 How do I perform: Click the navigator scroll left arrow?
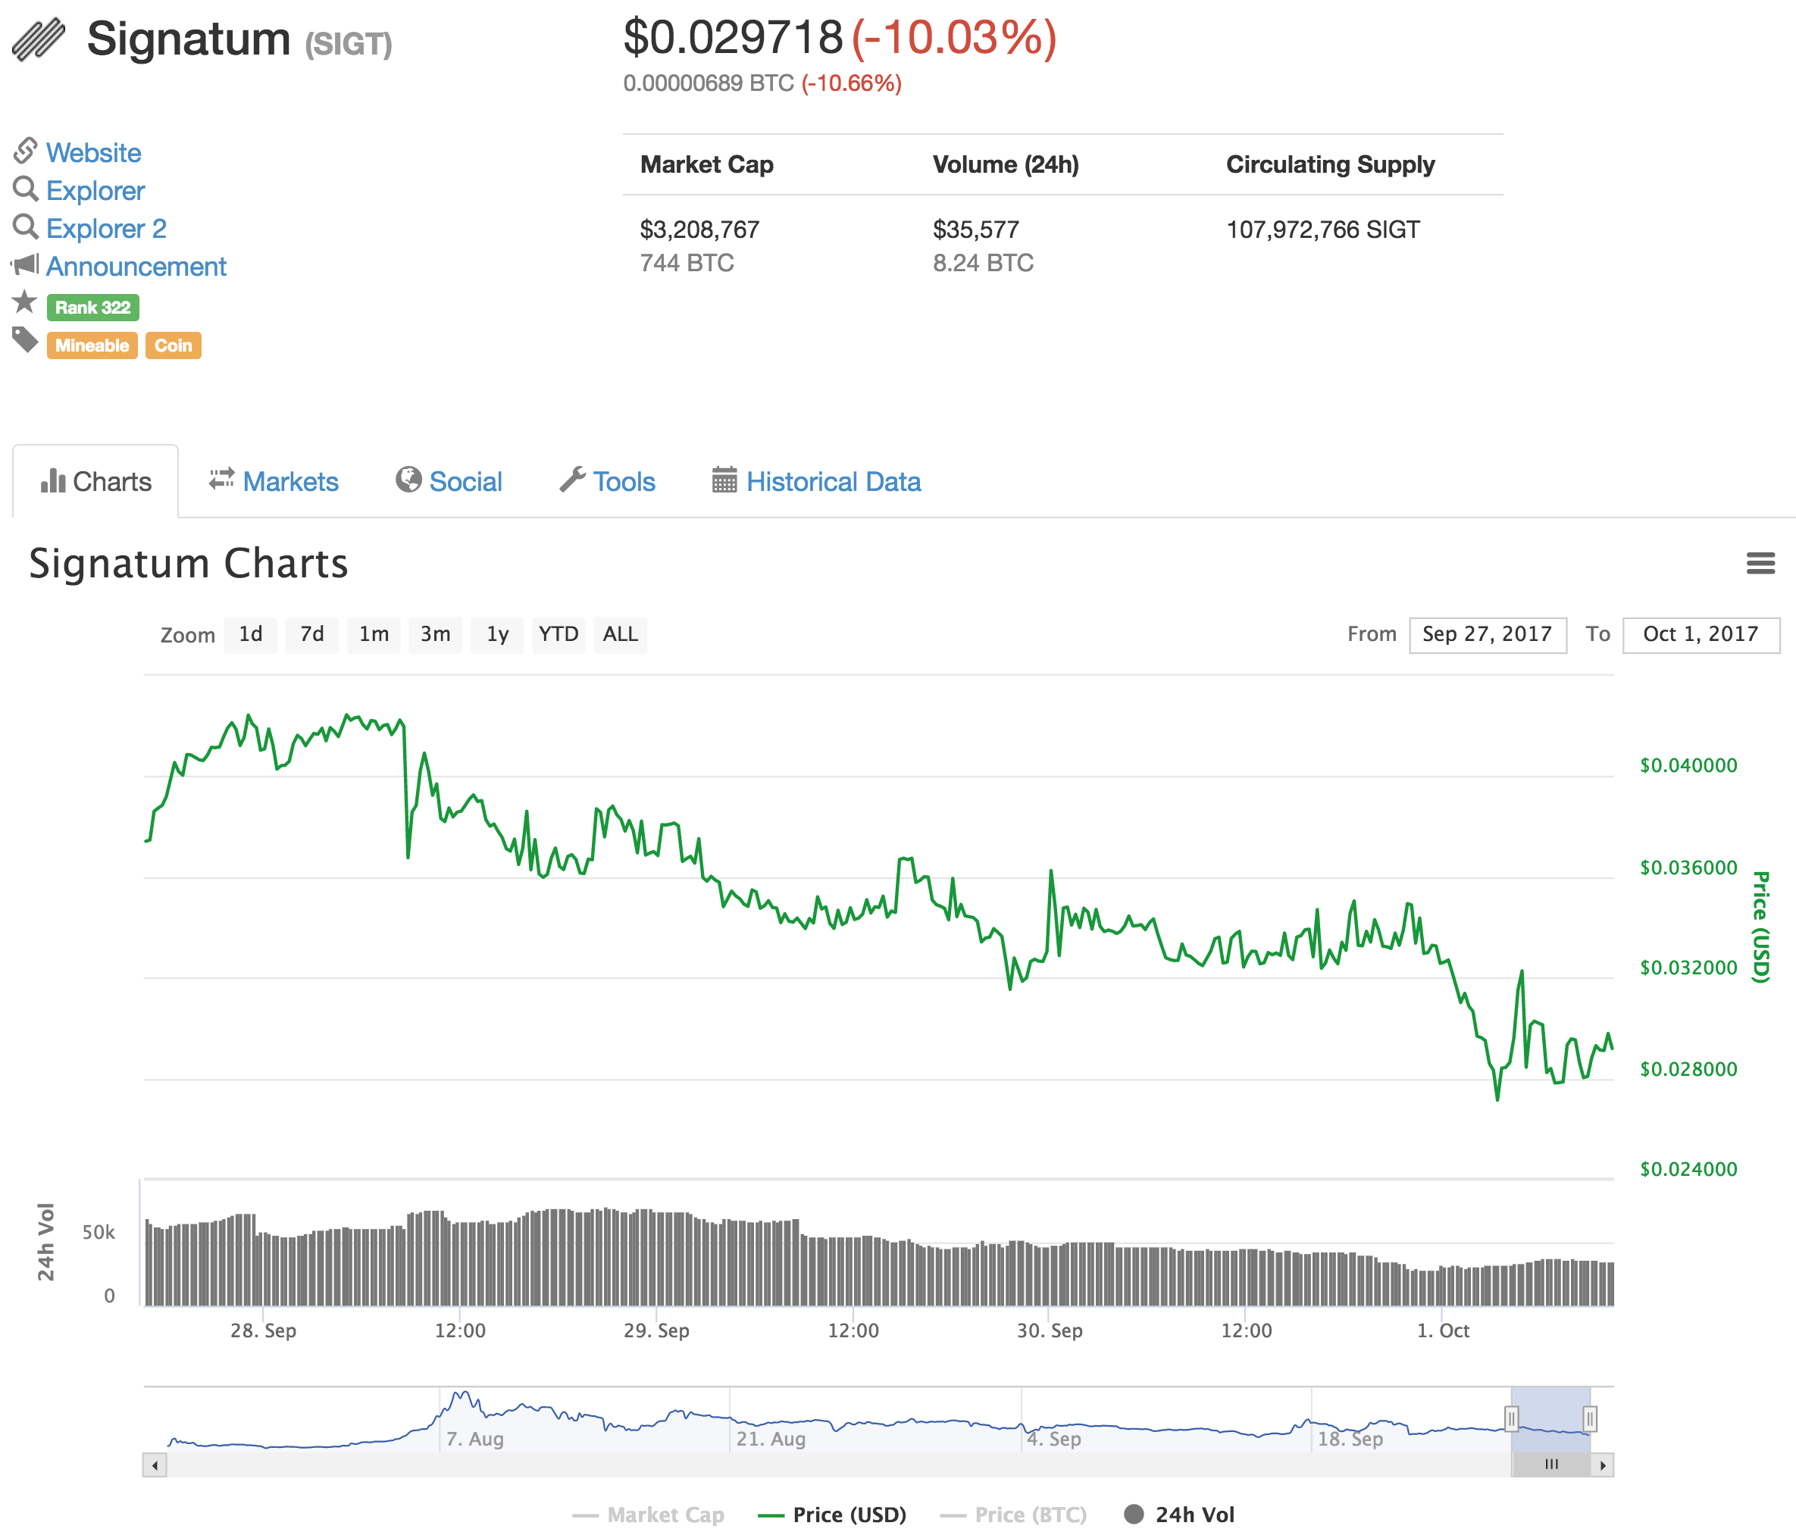coord(155,1465)
